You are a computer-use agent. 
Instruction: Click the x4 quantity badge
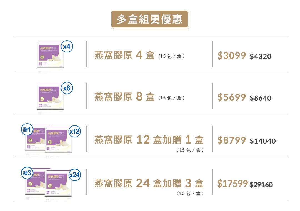tap(67, 47)
